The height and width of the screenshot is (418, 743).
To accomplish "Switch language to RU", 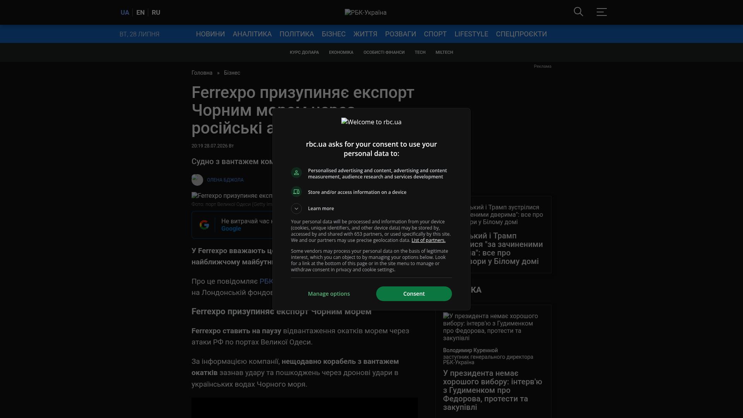I will [x=156, y=12].
